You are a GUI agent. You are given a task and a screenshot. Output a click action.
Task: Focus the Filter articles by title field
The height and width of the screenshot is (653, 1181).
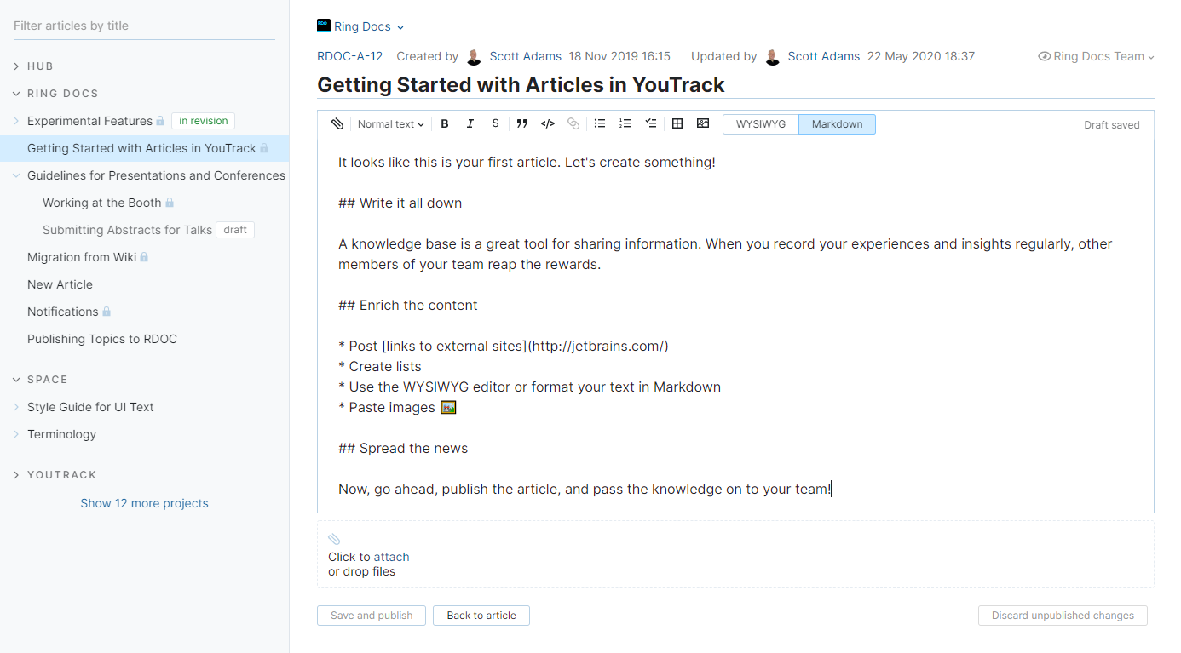(x=144, y=26)
